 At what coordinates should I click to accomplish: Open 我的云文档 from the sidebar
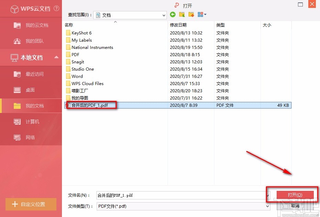click(31, 25)
